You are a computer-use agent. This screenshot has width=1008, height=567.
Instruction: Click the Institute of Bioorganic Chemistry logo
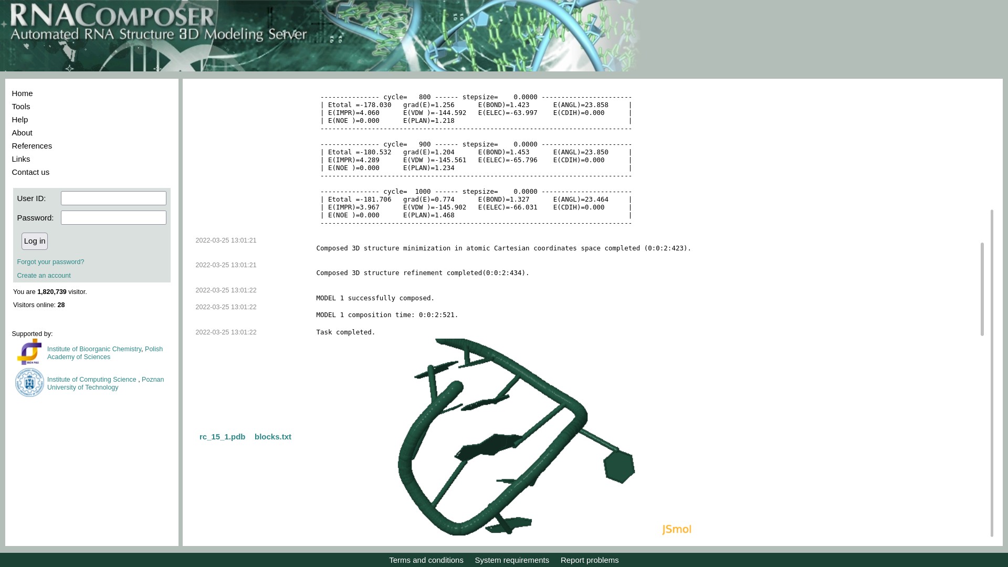click(29, 352)
